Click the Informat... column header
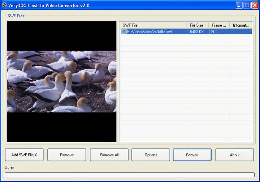260x182 pixels. click(x=241, y=25)
